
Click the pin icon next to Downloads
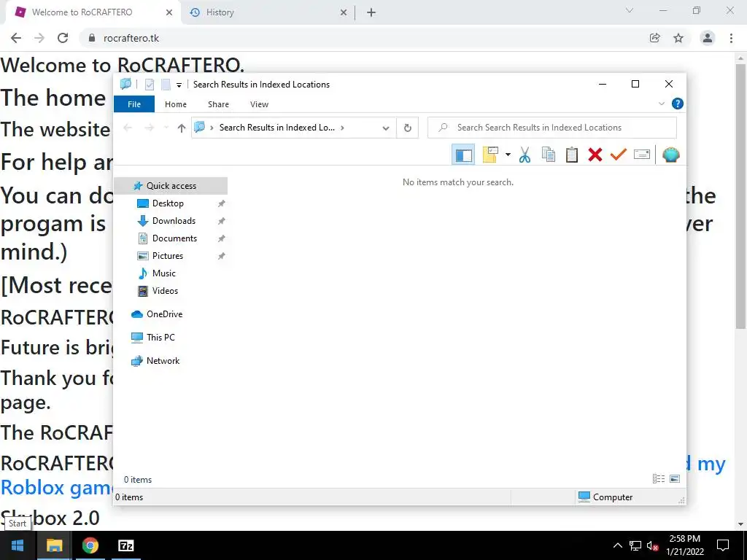221,222
